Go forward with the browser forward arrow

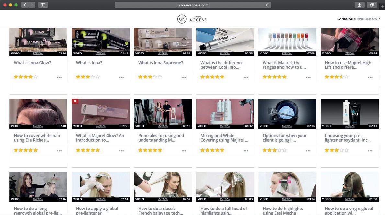[x=32, y=5]
